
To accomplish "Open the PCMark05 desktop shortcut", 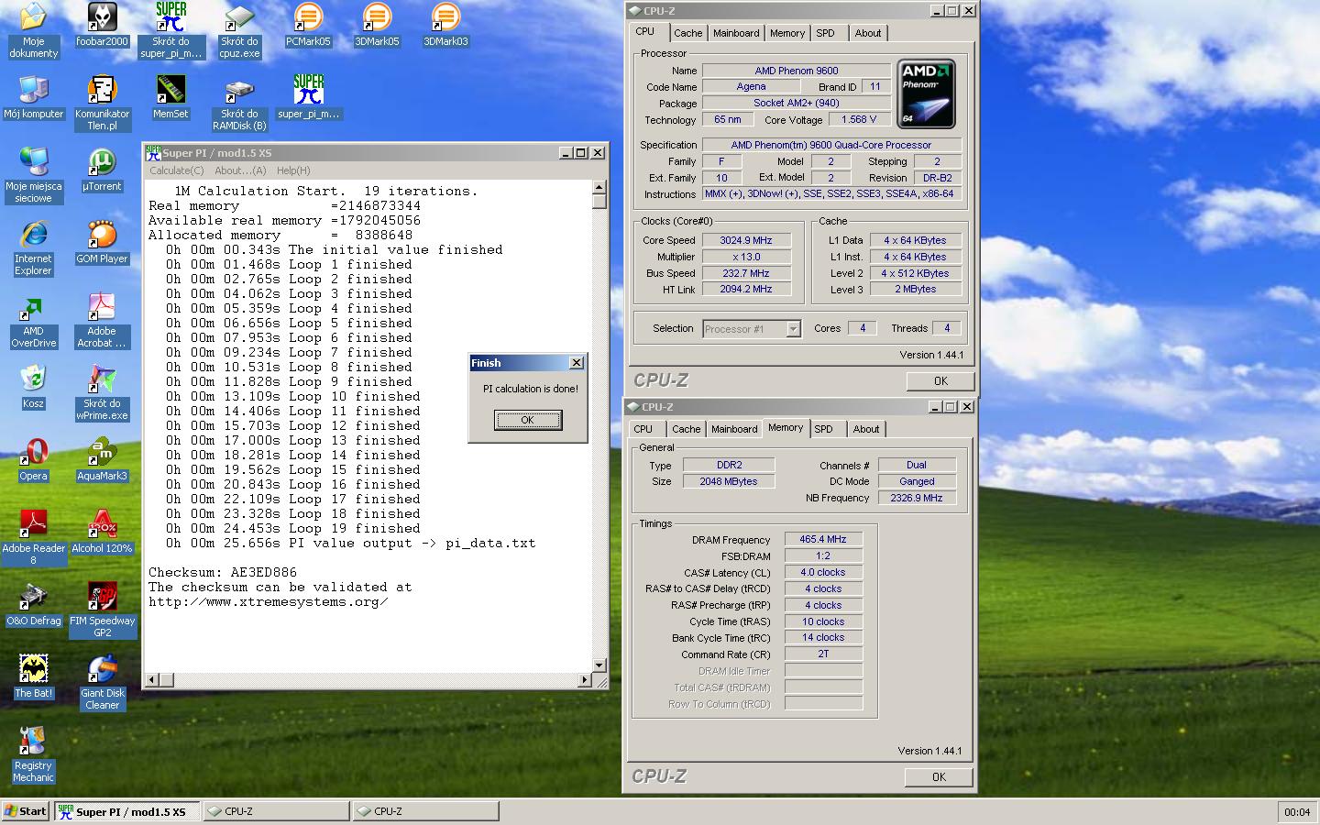I will (308, 26).
